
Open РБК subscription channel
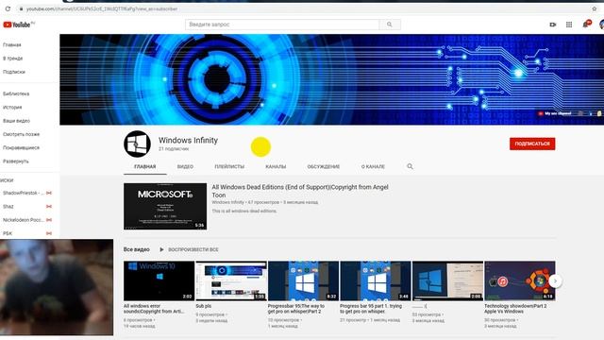8,233
